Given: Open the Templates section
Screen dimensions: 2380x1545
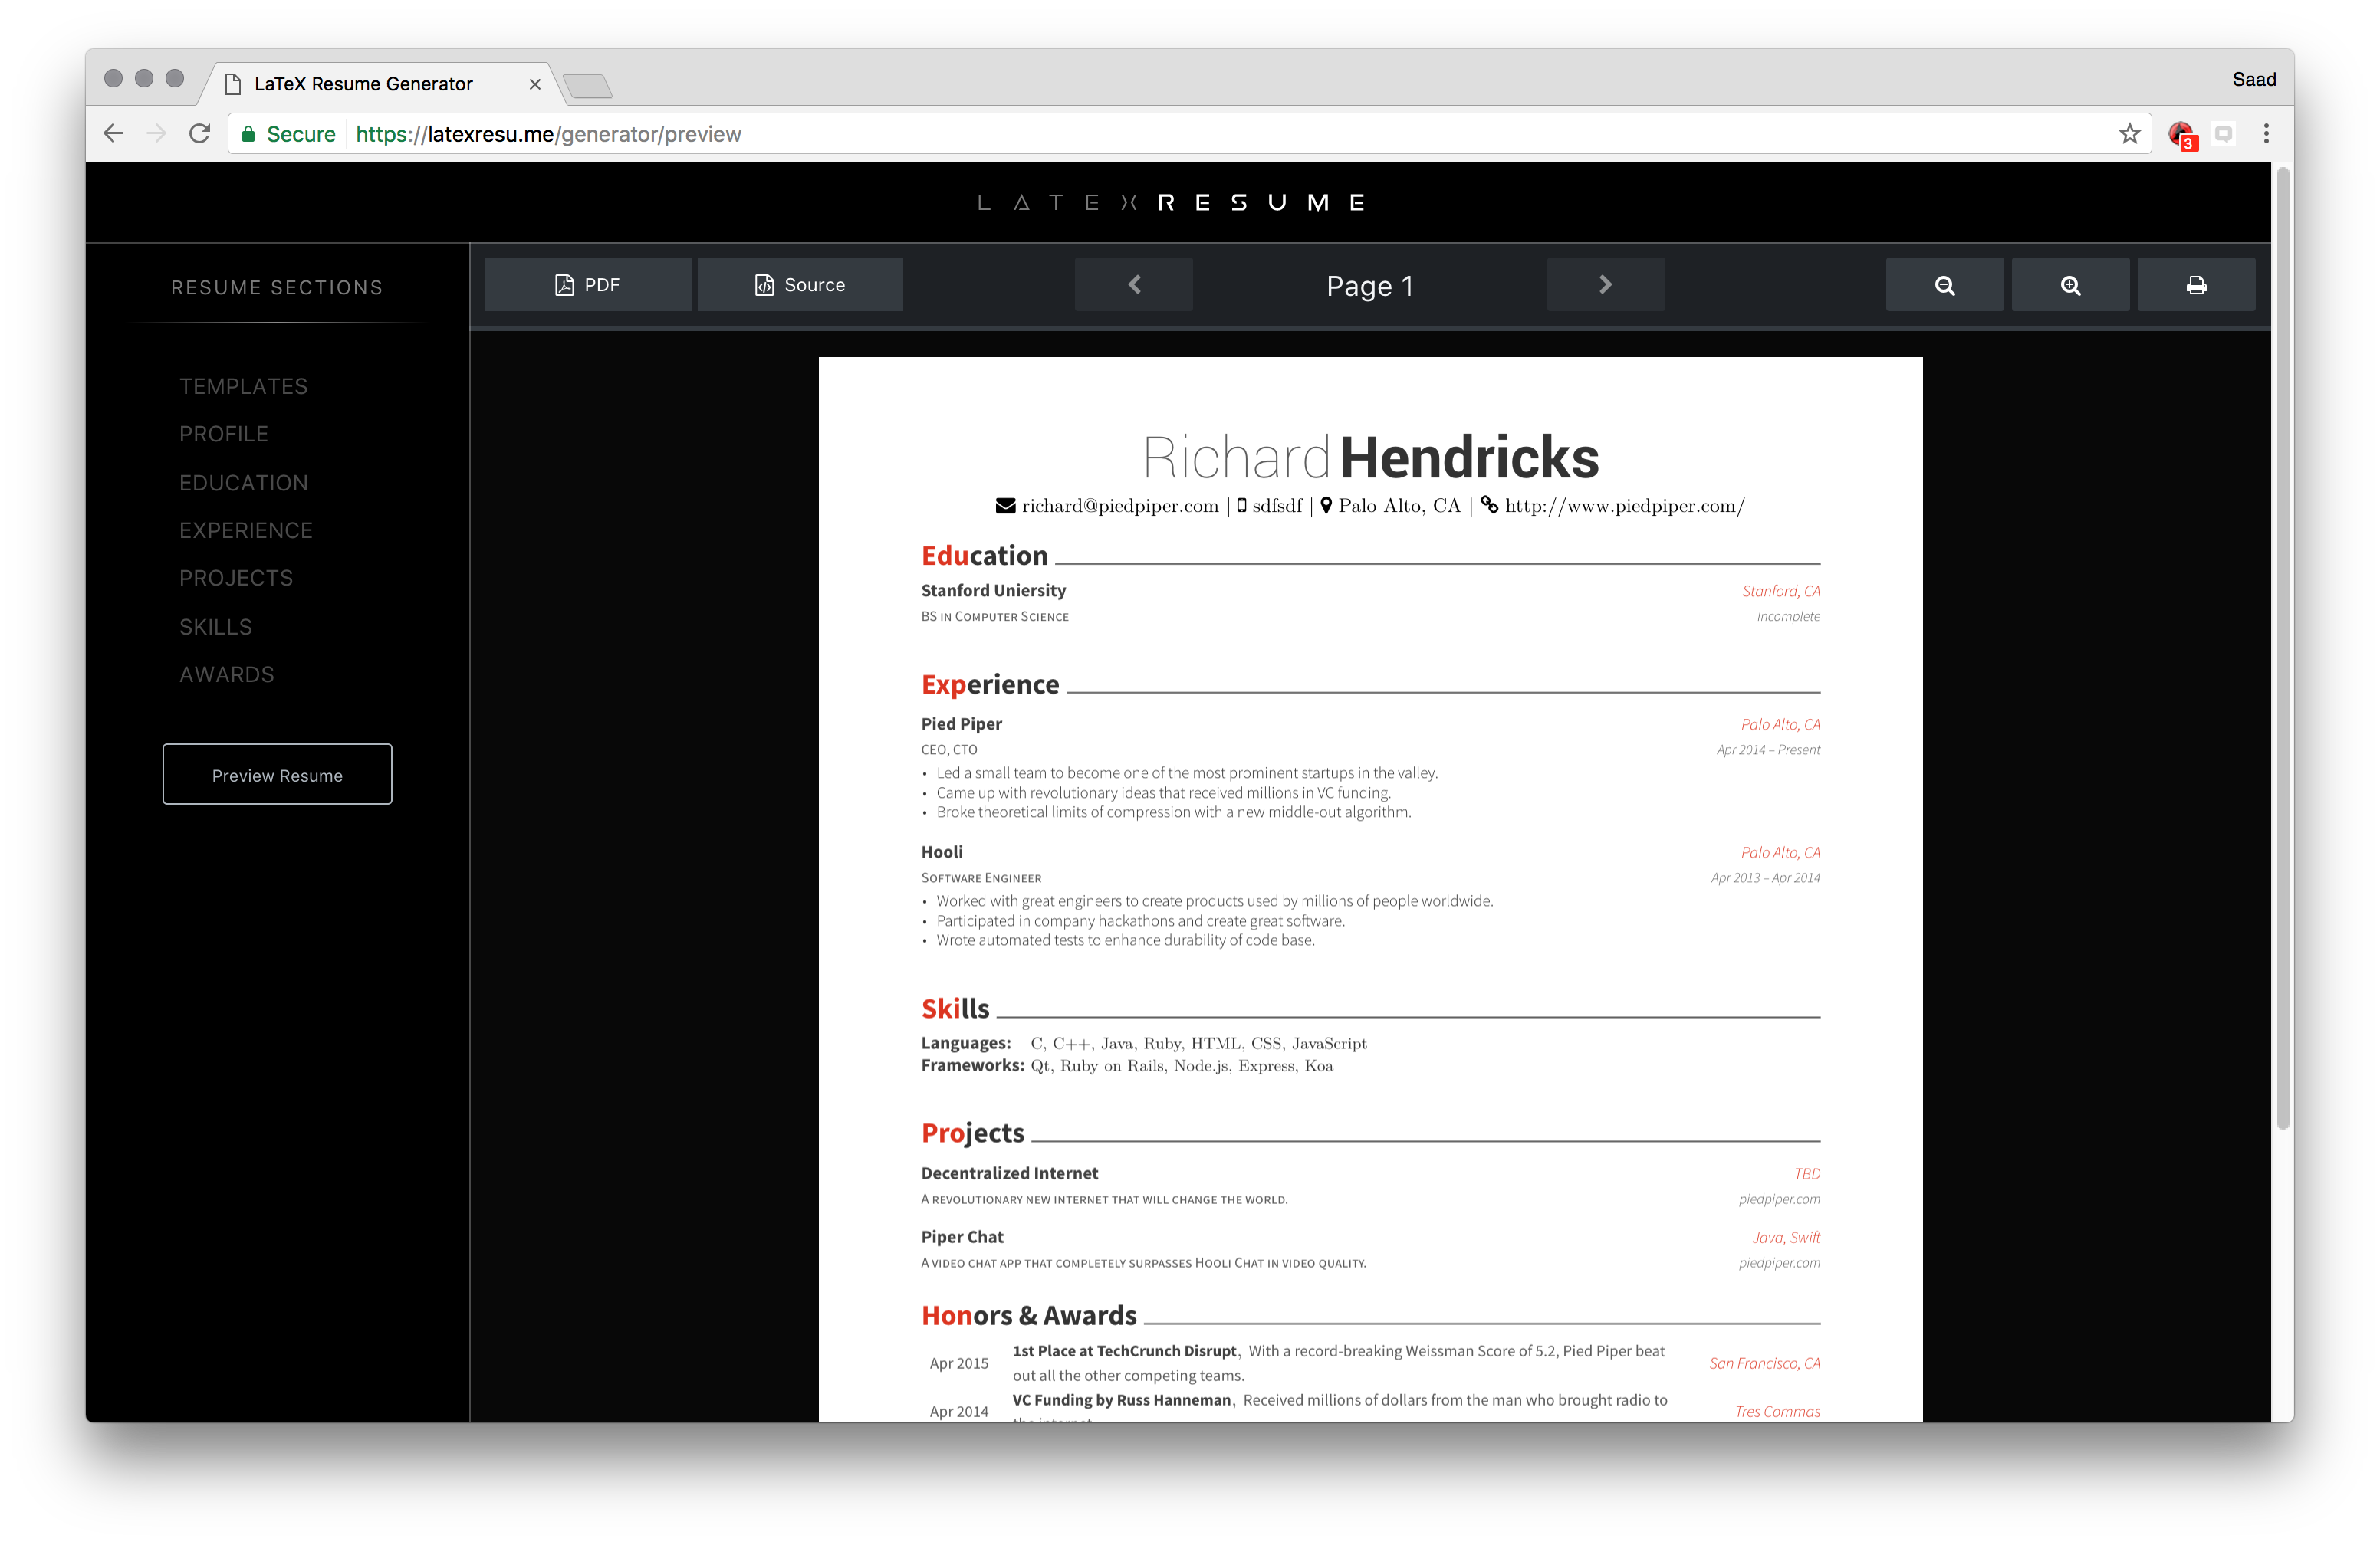Looking at the screenshot, I should click(244, 387).
